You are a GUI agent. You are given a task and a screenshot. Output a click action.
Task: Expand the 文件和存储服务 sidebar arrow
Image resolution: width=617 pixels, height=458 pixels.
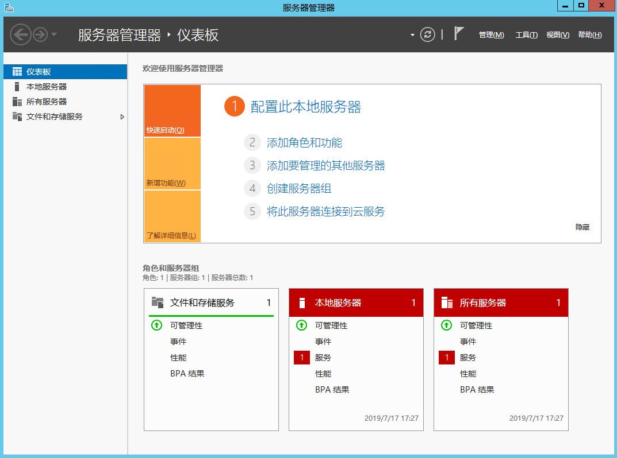pos(122,117)
